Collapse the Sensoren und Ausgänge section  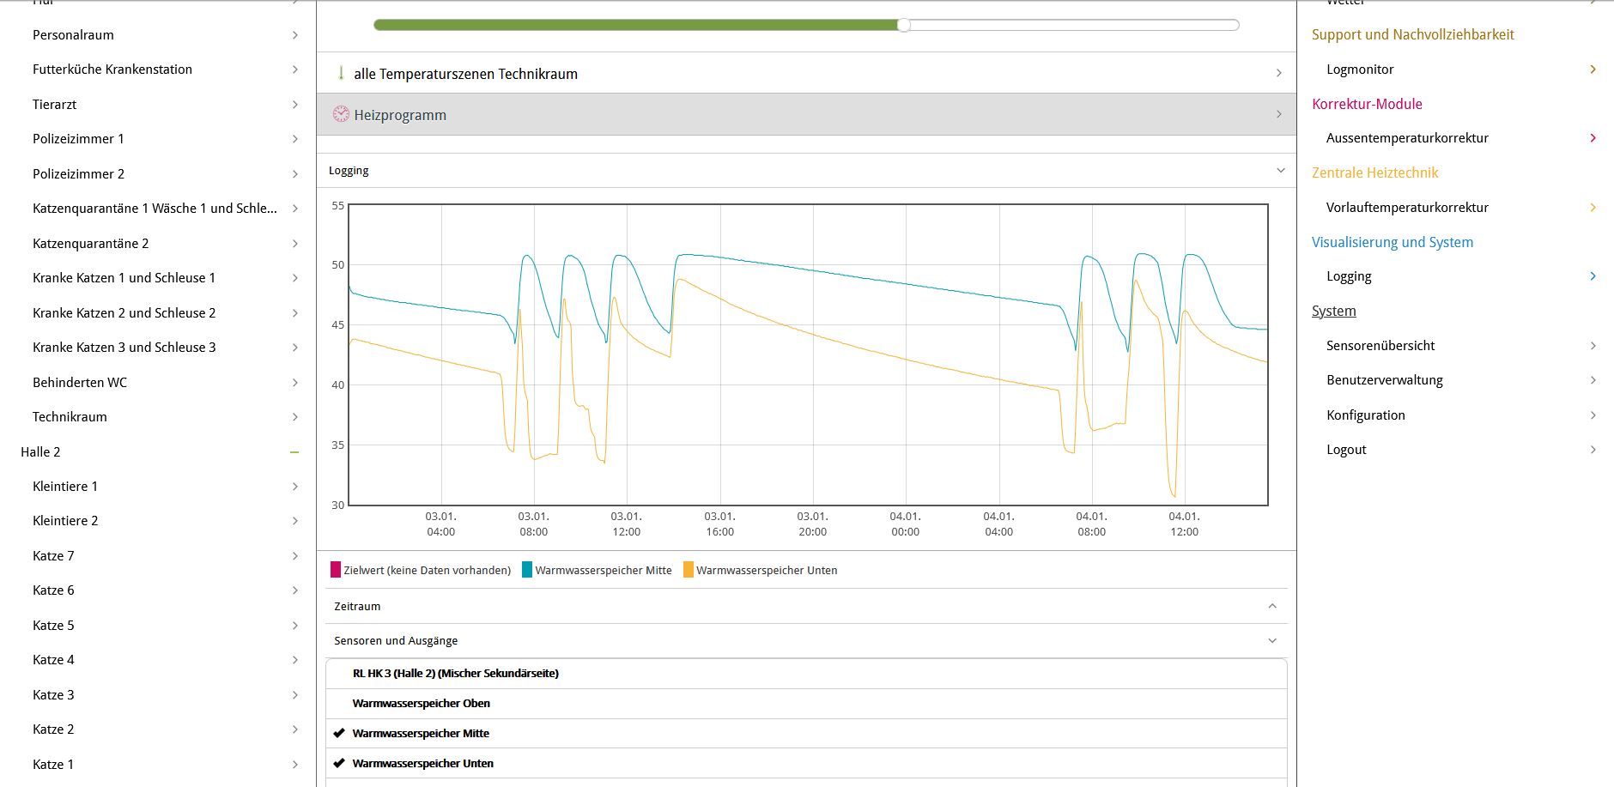coord(806,640)
